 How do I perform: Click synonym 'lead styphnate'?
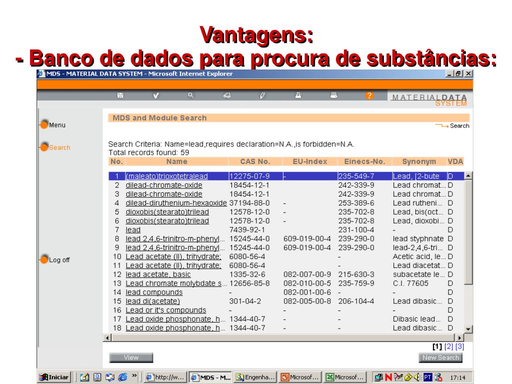click(418, 238)
